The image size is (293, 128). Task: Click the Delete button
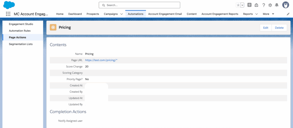point(279,28)
